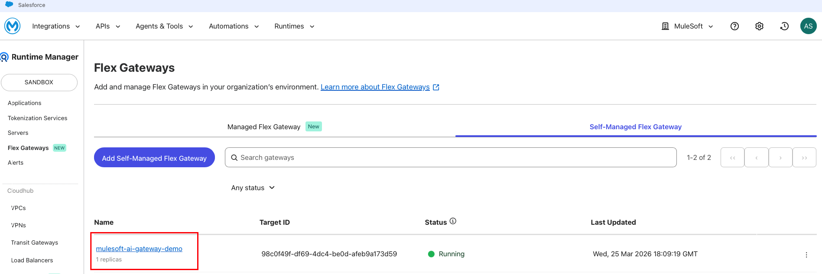Open the Runtimes navigation menu
Screen dimensions: 822x274
coord(294,26)
